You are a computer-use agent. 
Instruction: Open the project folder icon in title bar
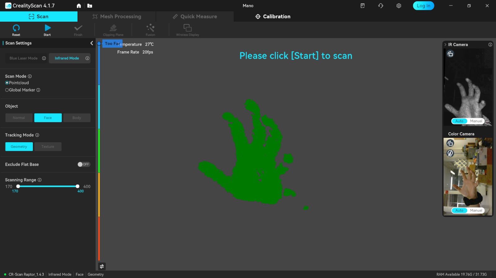point(90,6)
